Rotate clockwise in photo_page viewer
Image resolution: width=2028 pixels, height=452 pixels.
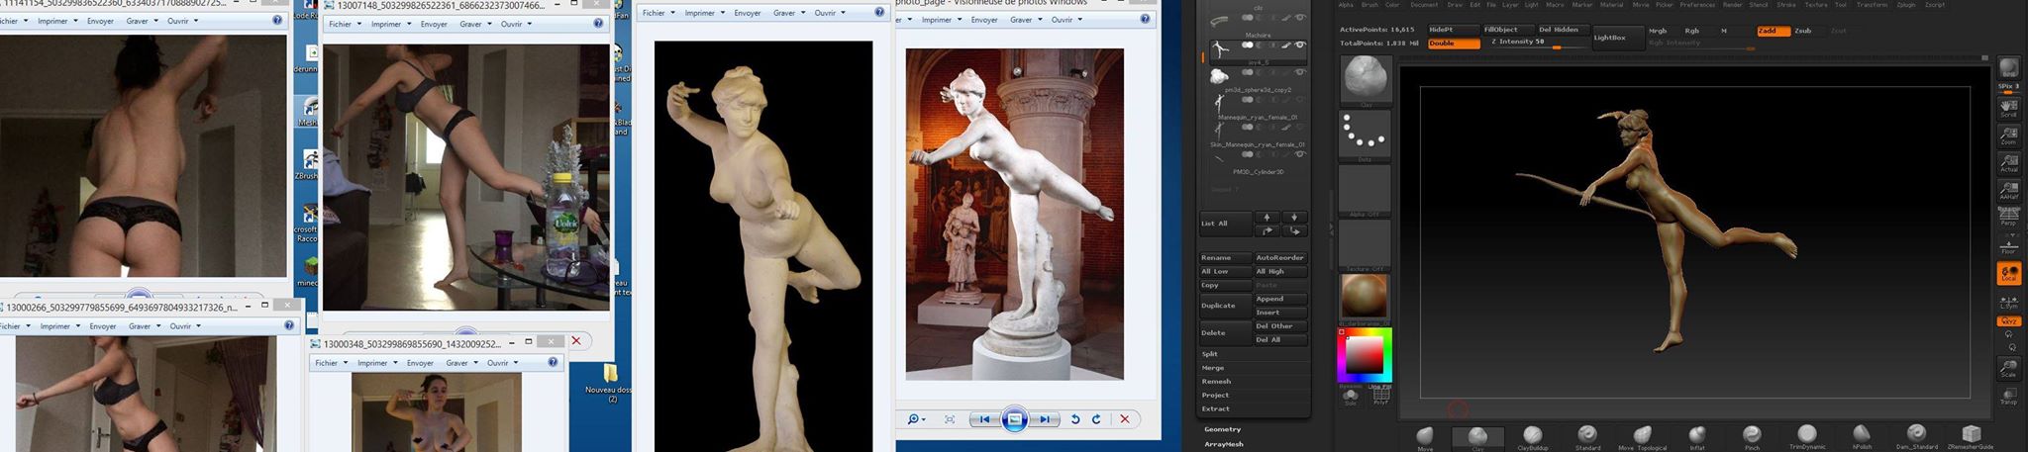coord(1096,419)
